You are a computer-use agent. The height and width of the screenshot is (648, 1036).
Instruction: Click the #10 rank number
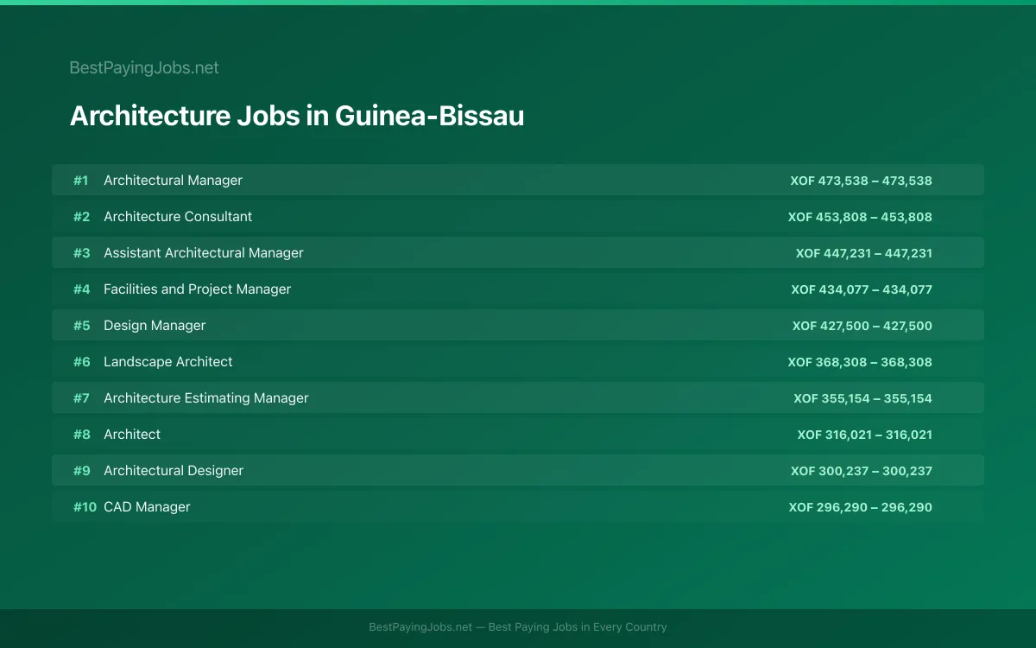click(85, 507)
